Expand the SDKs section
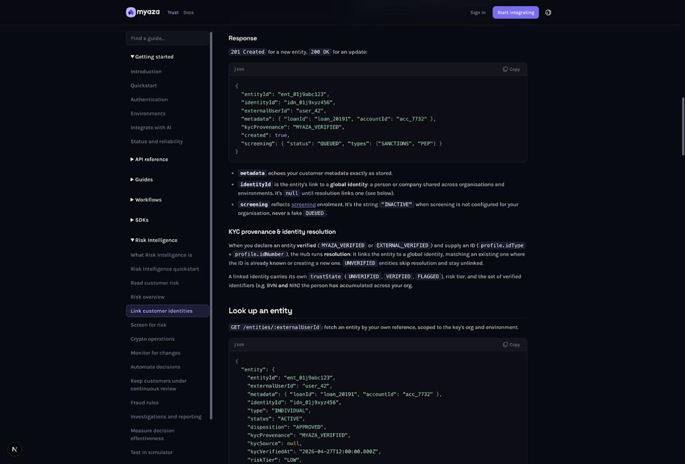685x464 pixels. tap(140, 220)
